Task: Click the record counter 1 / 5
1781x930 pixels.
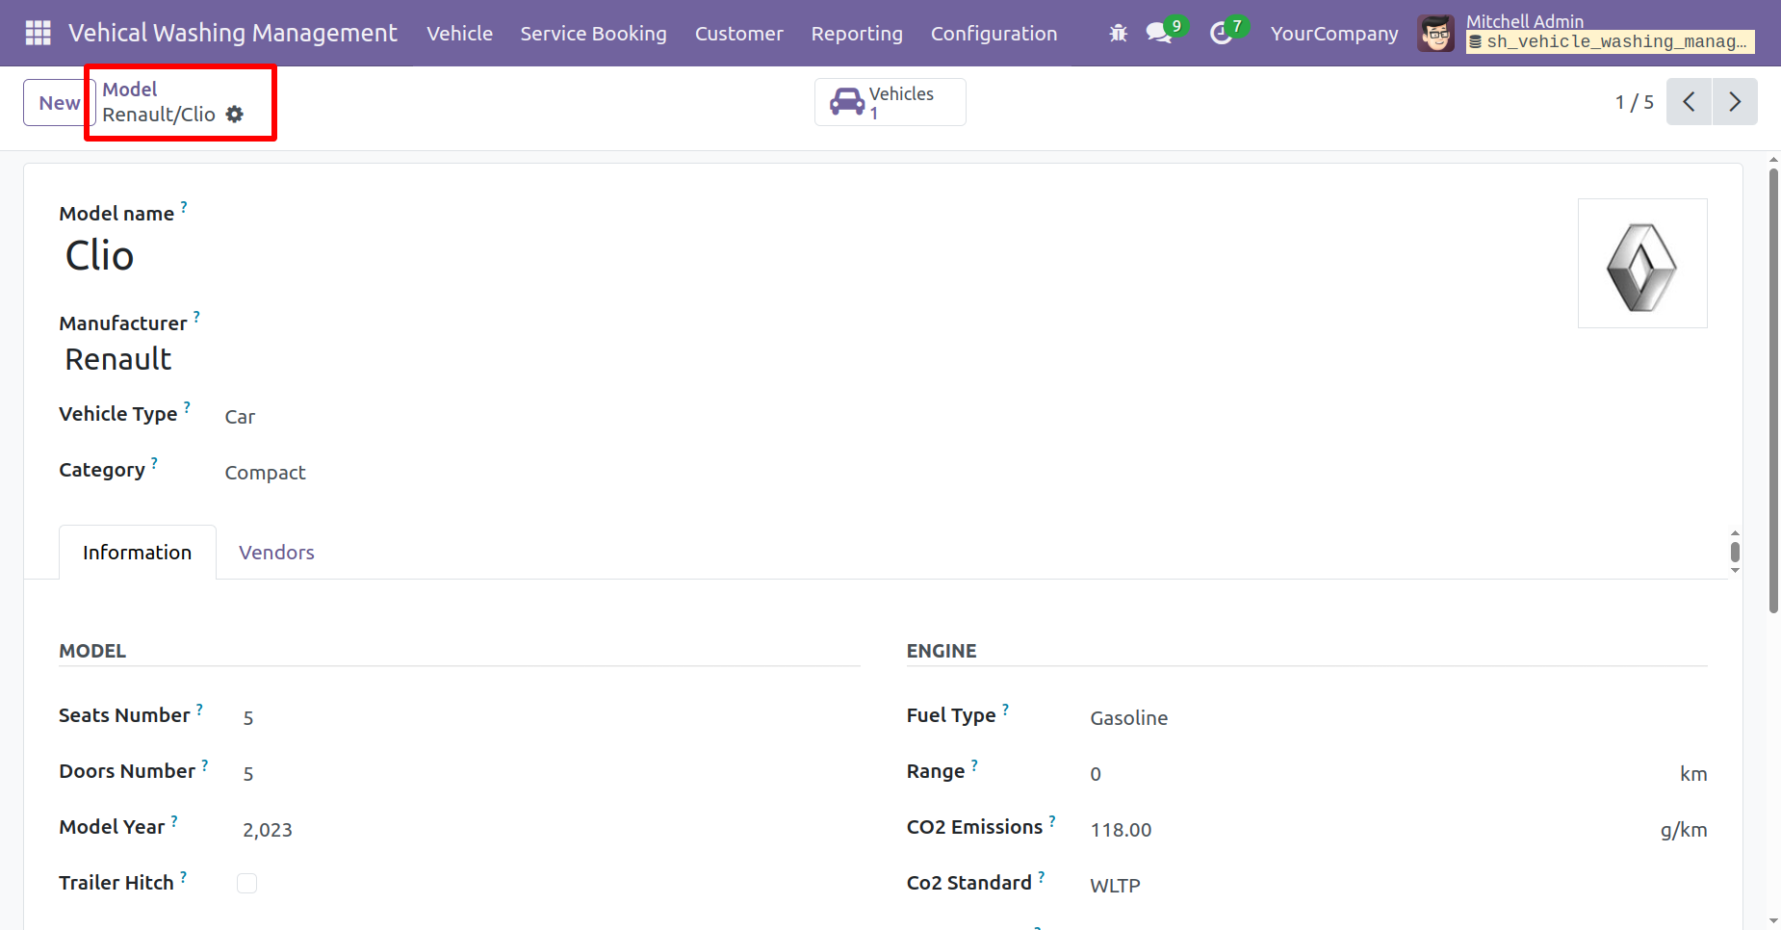Action: (x=1634, y=102)
